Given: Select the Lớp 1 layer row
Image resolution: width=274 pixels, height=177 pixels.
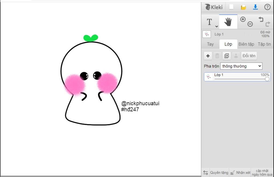Looking at the screenshot, I should pyautogui.click(x=237, y=77).
